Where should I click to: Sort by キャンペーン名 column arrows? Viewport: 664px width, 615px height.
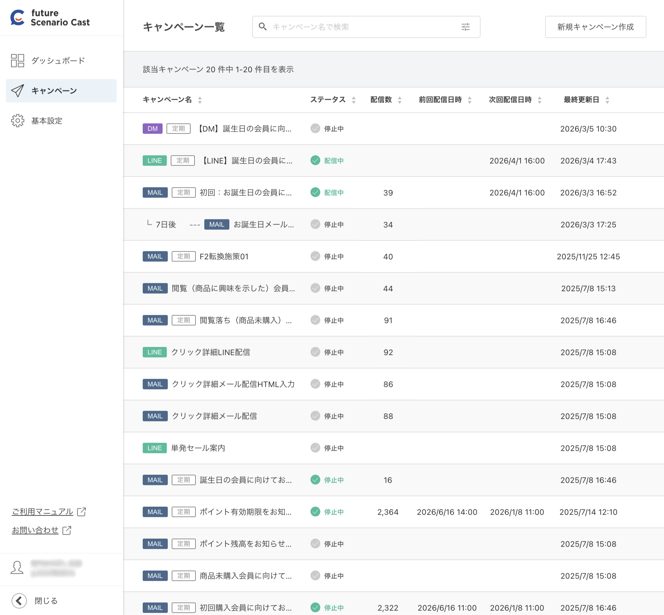click(x=200, y=100)
